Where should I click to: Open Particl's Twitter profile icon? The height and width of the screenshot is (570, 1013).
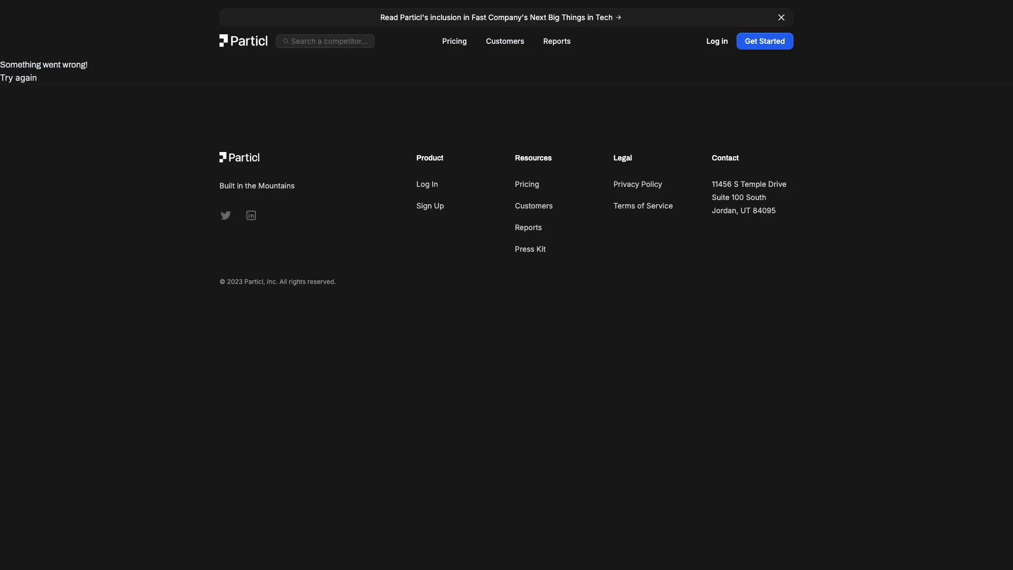[226, 215]
